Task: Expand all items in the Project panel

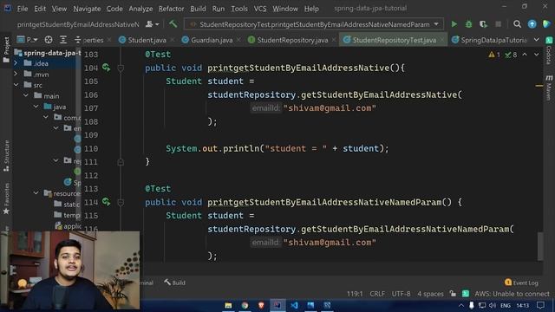Action: click(63, 40)
